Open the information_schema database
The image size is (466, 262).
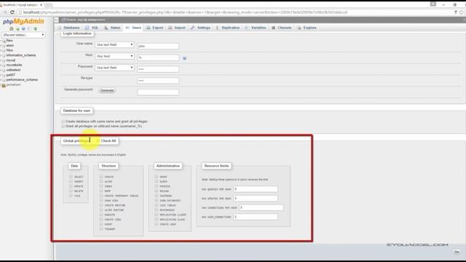click(21, 55)
